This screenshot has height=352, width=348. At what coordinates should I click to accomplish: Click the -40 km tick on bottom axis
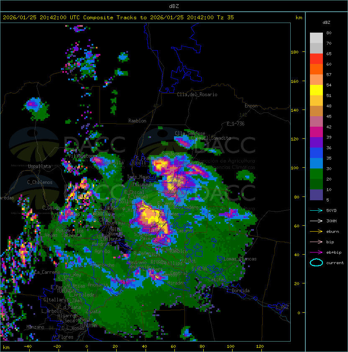click(x=28, y=347)
